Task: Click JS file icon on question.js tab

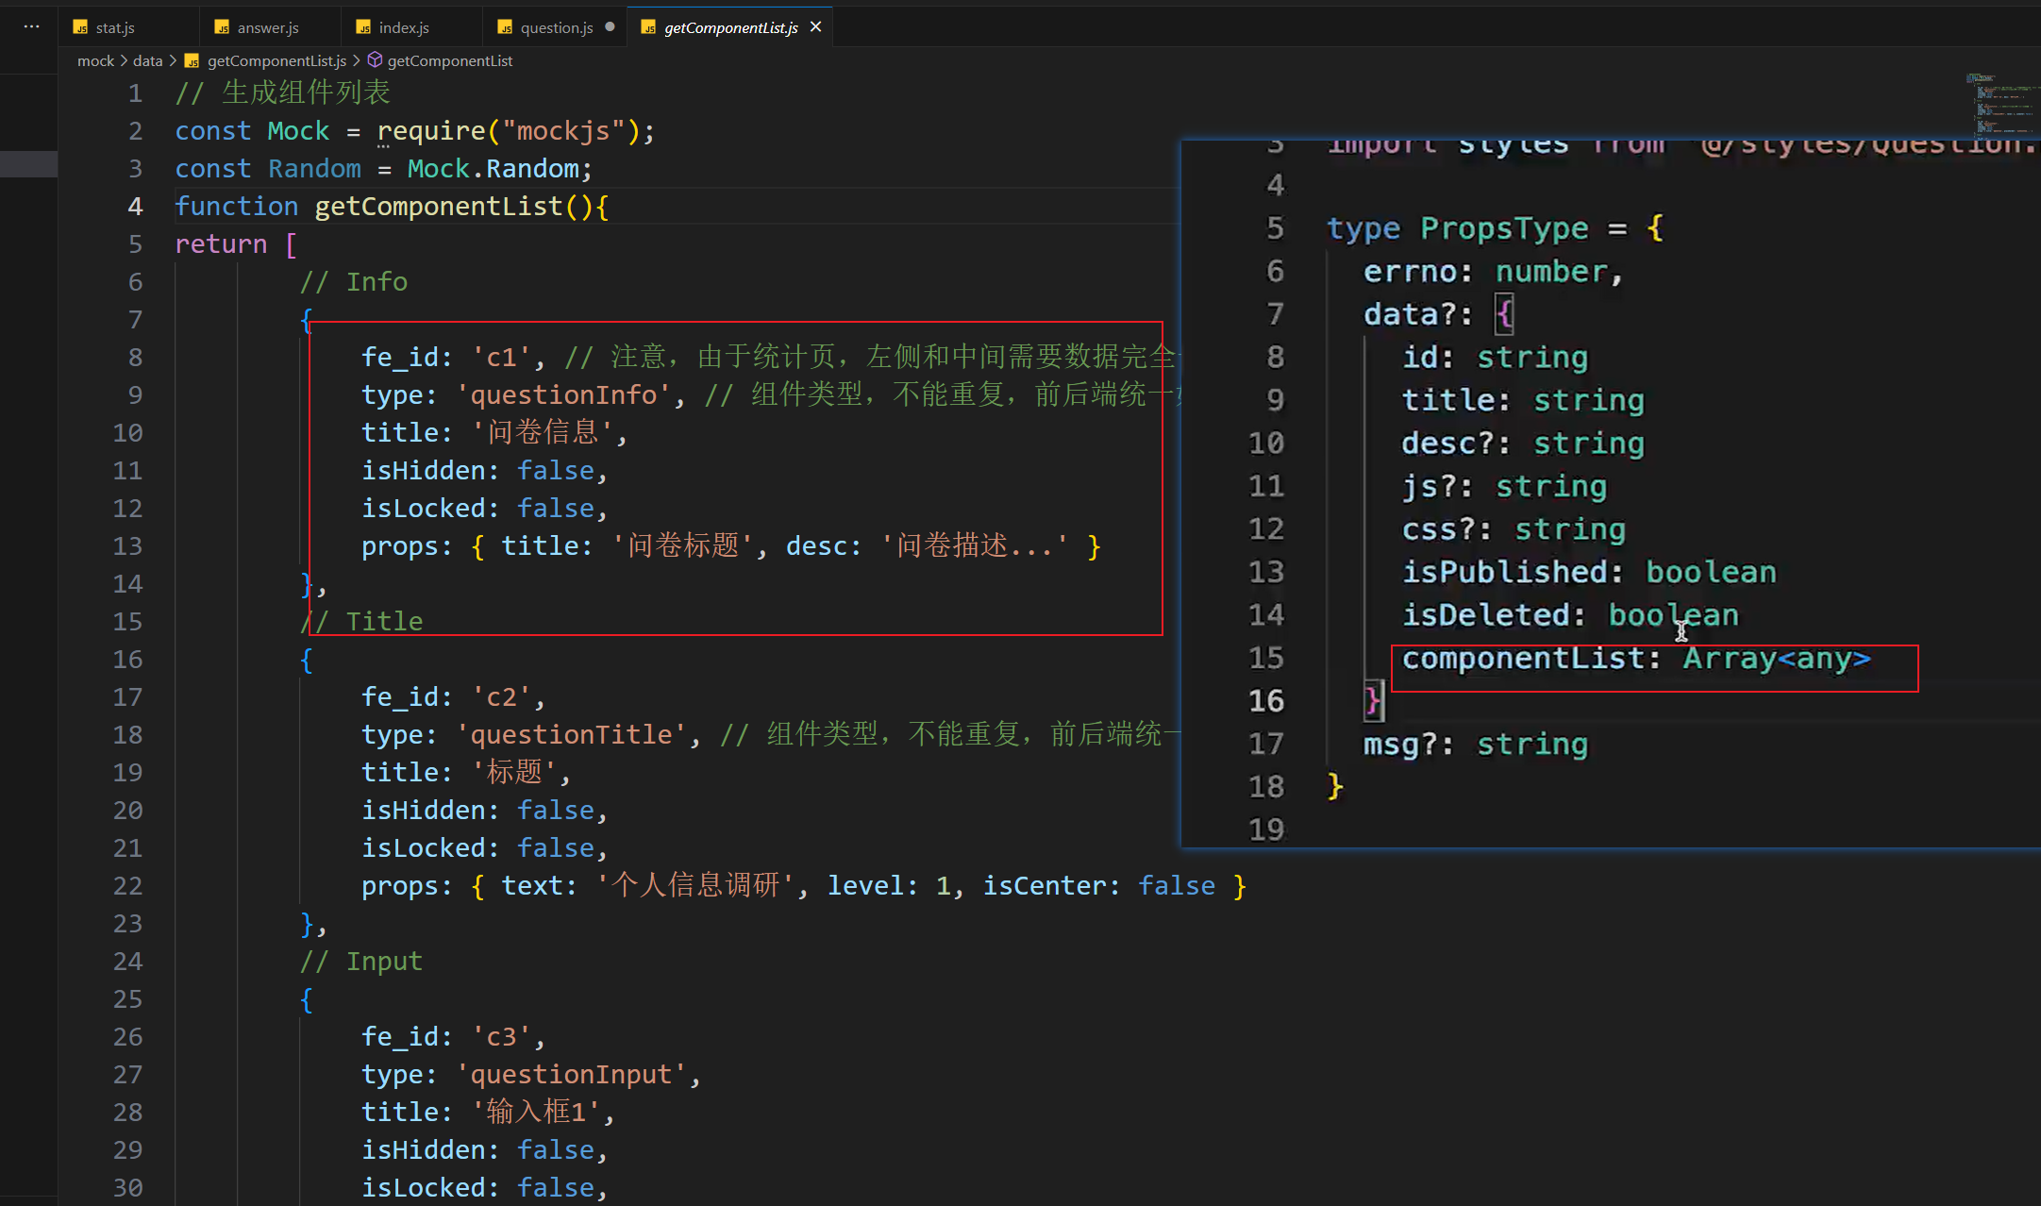Action: pos(505,27)
